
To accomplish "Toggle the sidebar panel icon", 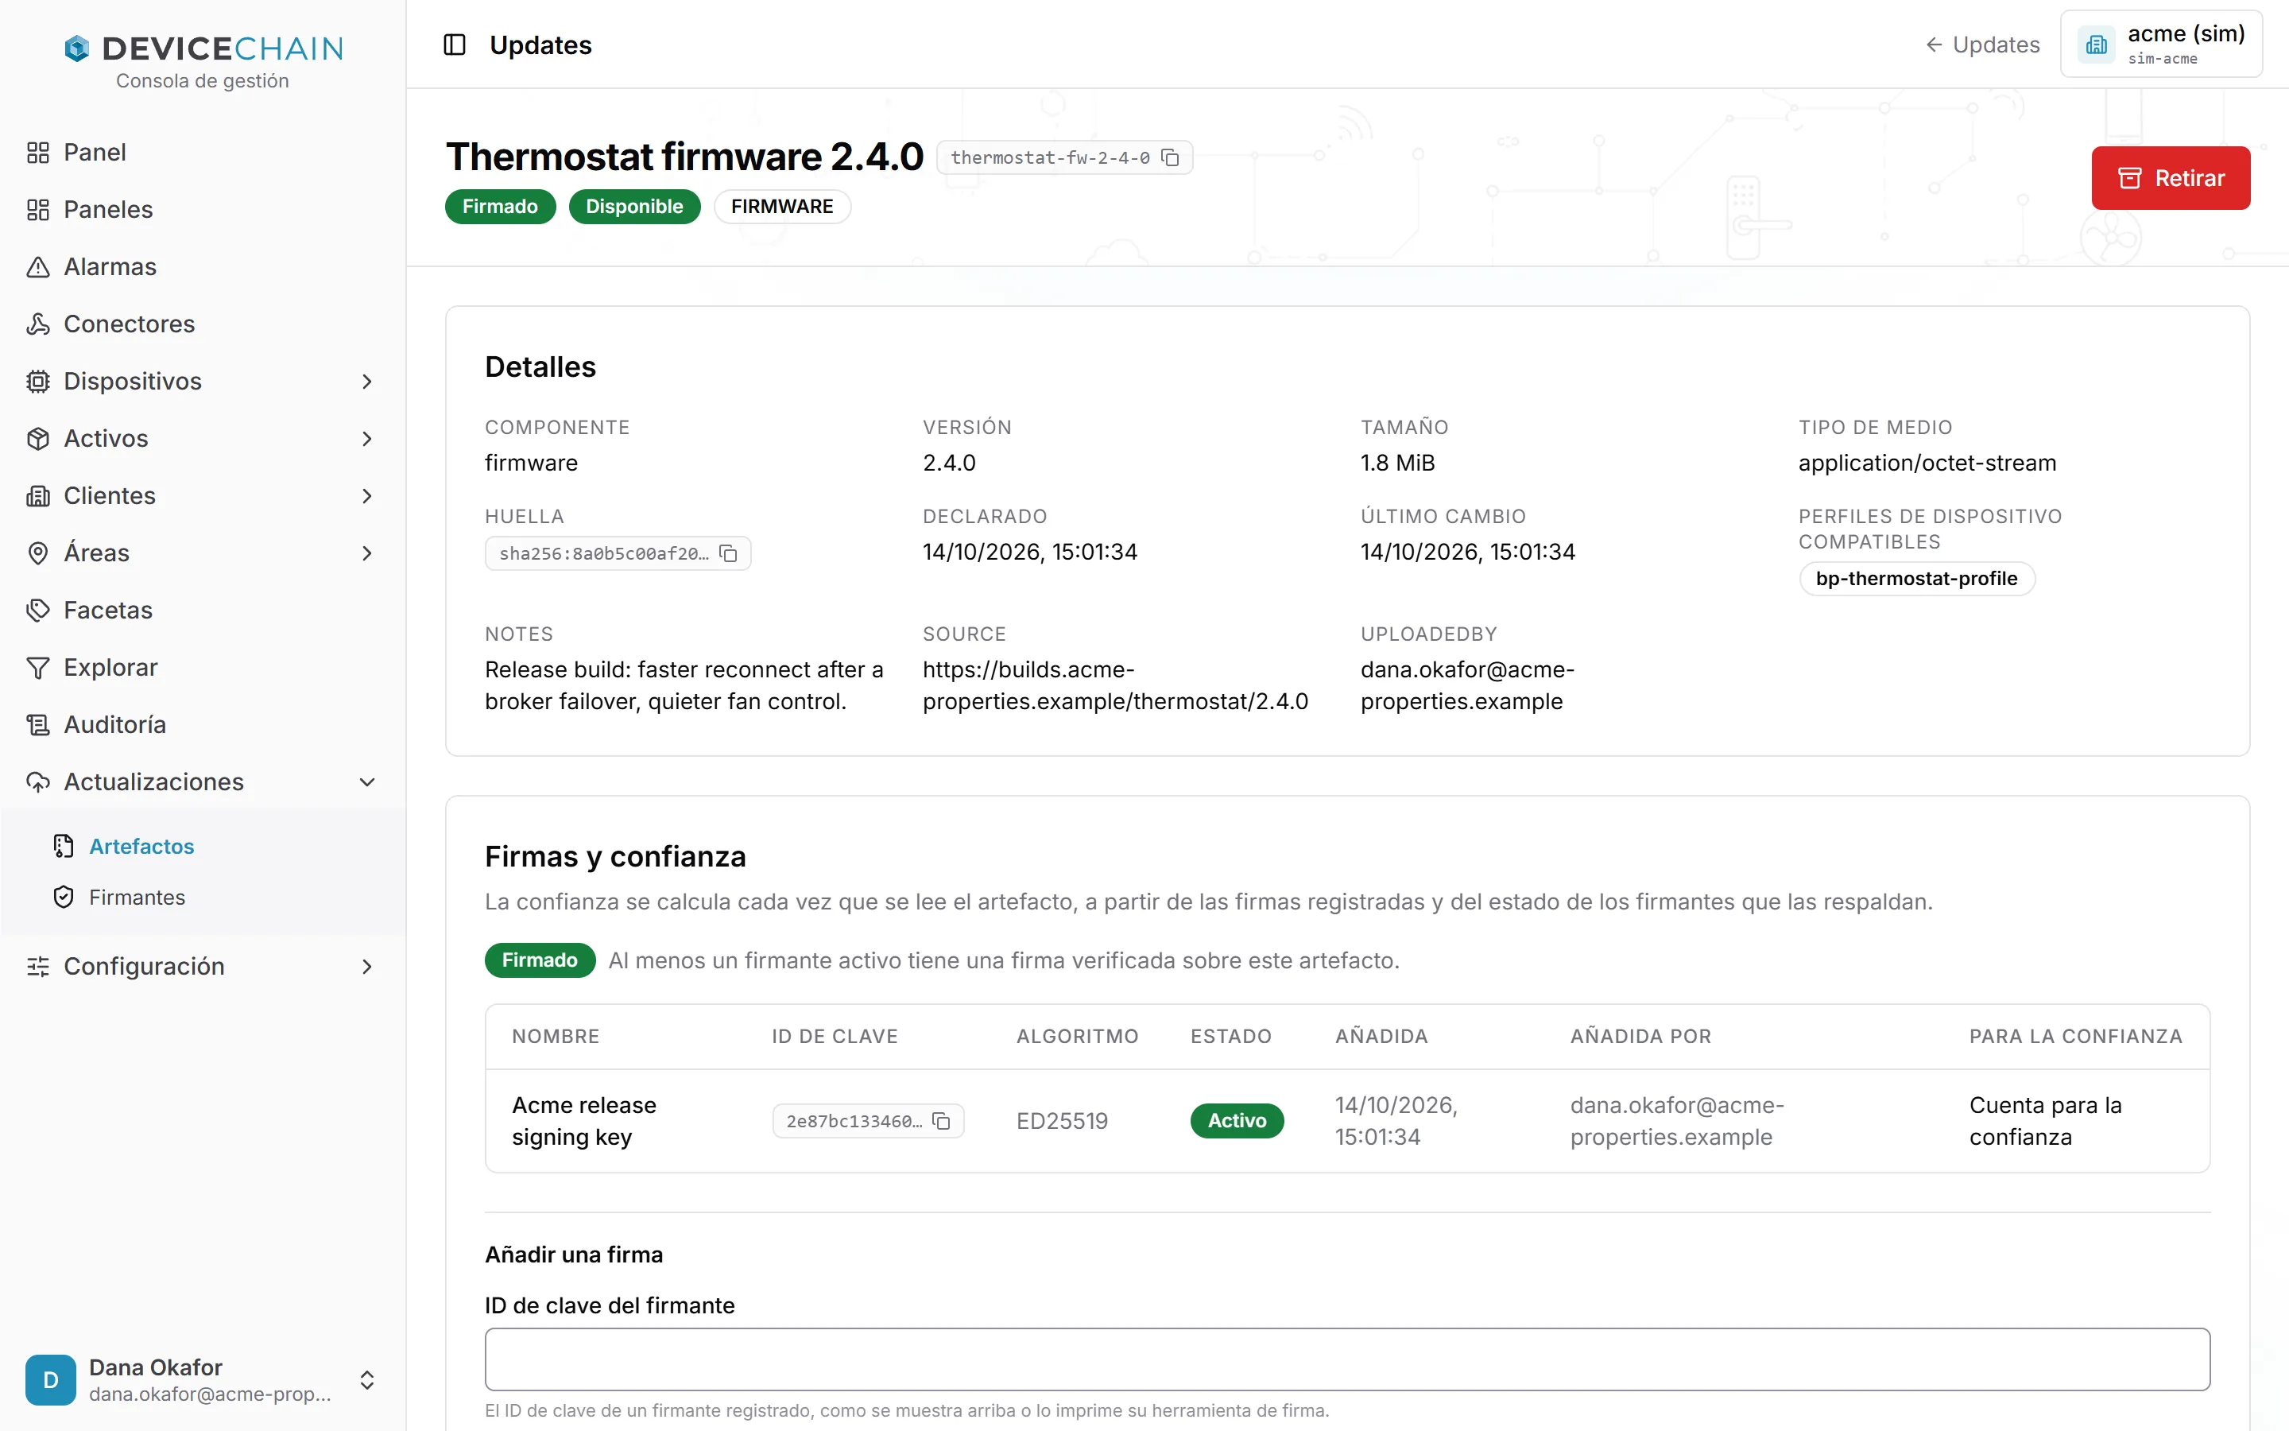I will [454, 45].
